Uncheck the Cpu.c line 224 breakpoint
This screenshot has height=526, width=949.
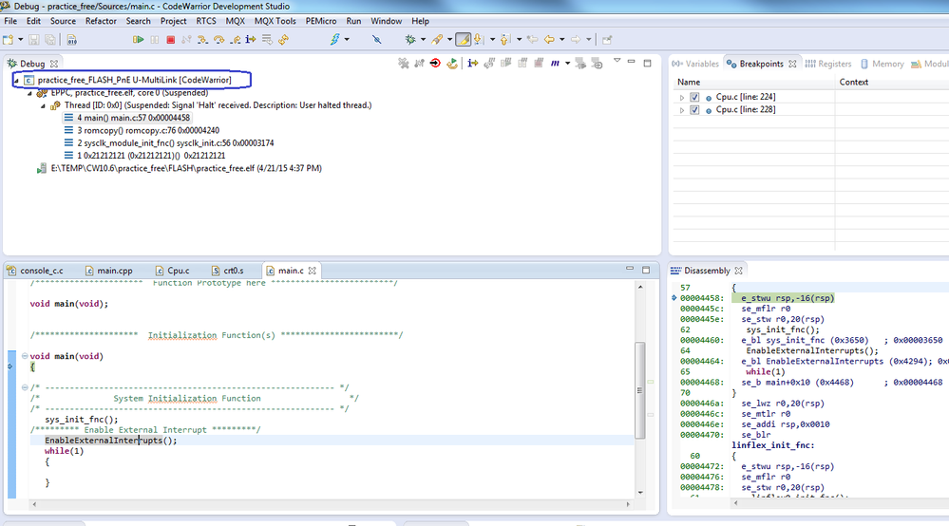click(x=695, y=98)
